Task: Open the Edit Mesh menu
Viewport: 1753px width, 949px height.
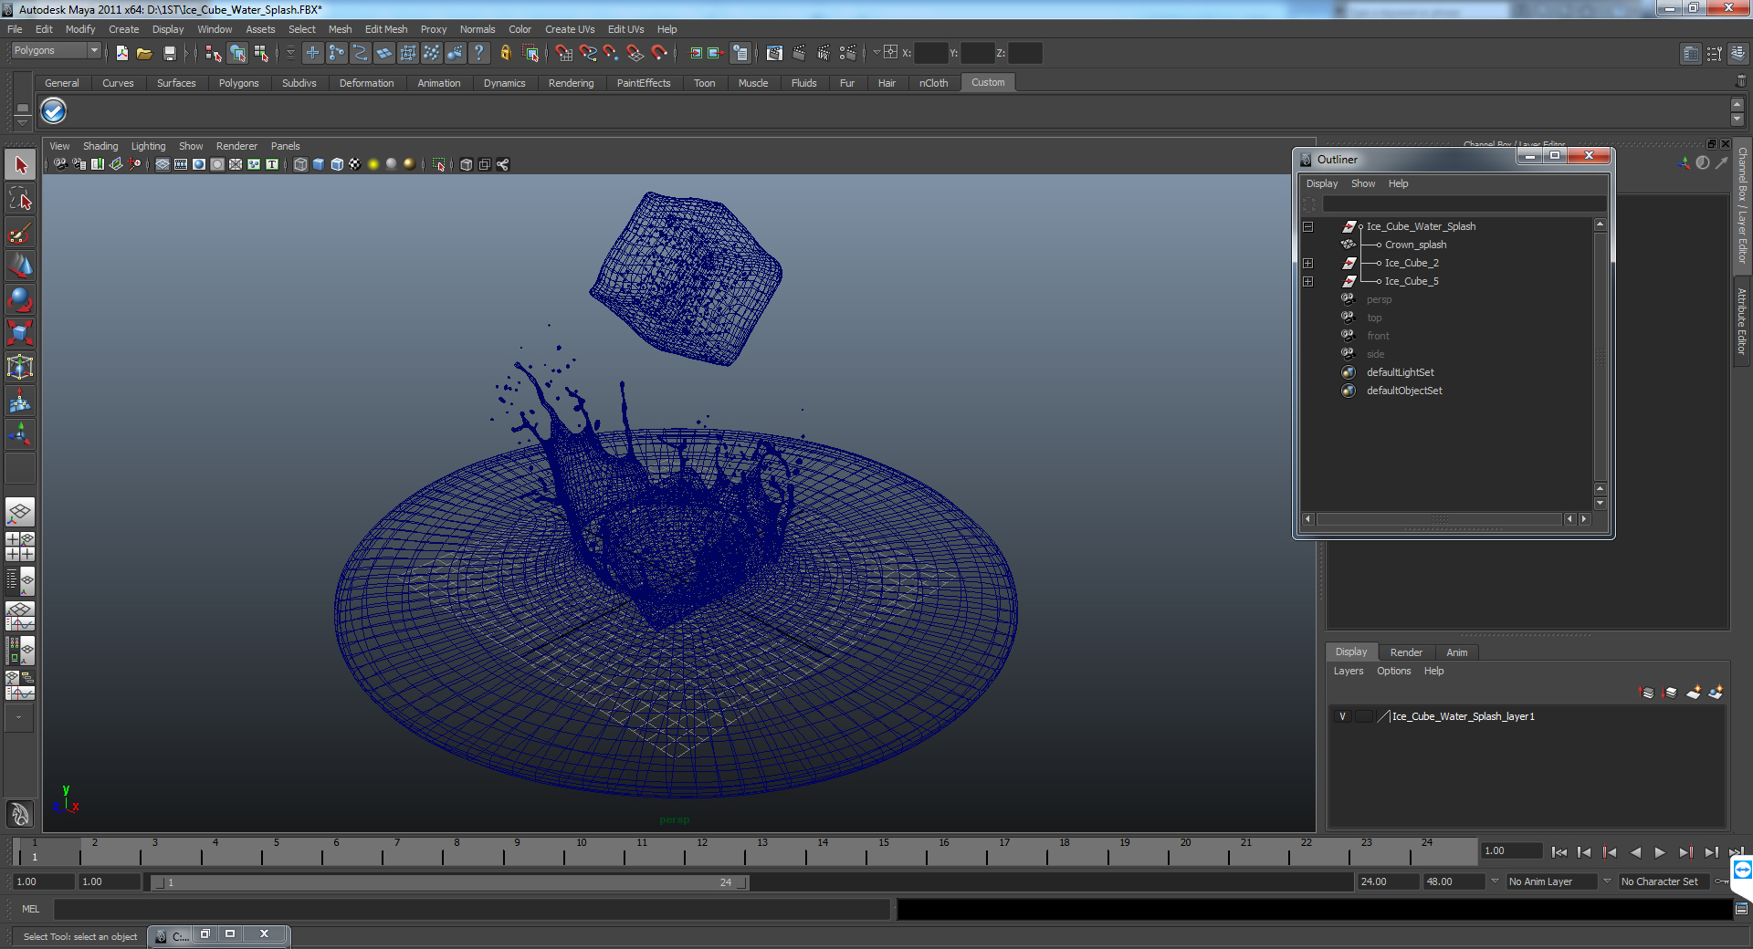Action: [x=386, y=29]
